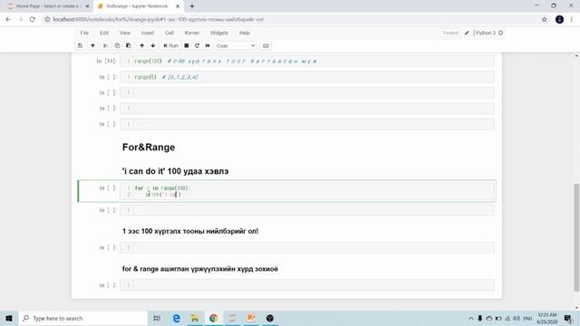This screenshot has height=326, width=580.
Task: Select the cell containing range(5)
Action: (x=307, y=77)
